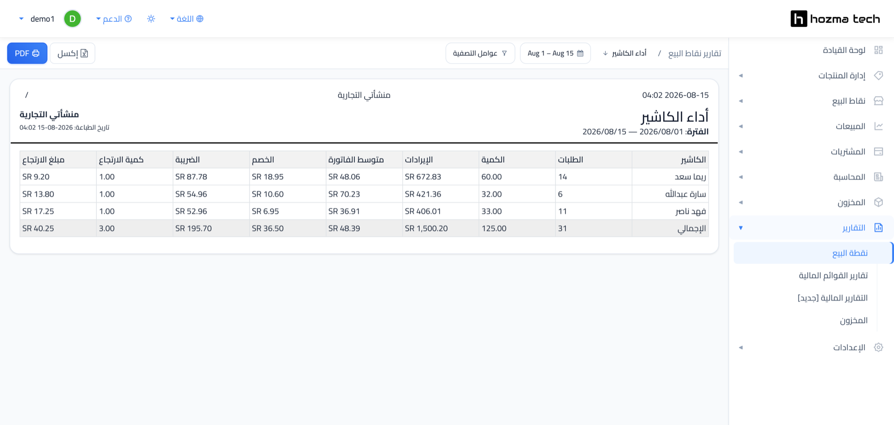
Task: Open التقارير المالية [جديد] submenu
Action: coord(833,298)
